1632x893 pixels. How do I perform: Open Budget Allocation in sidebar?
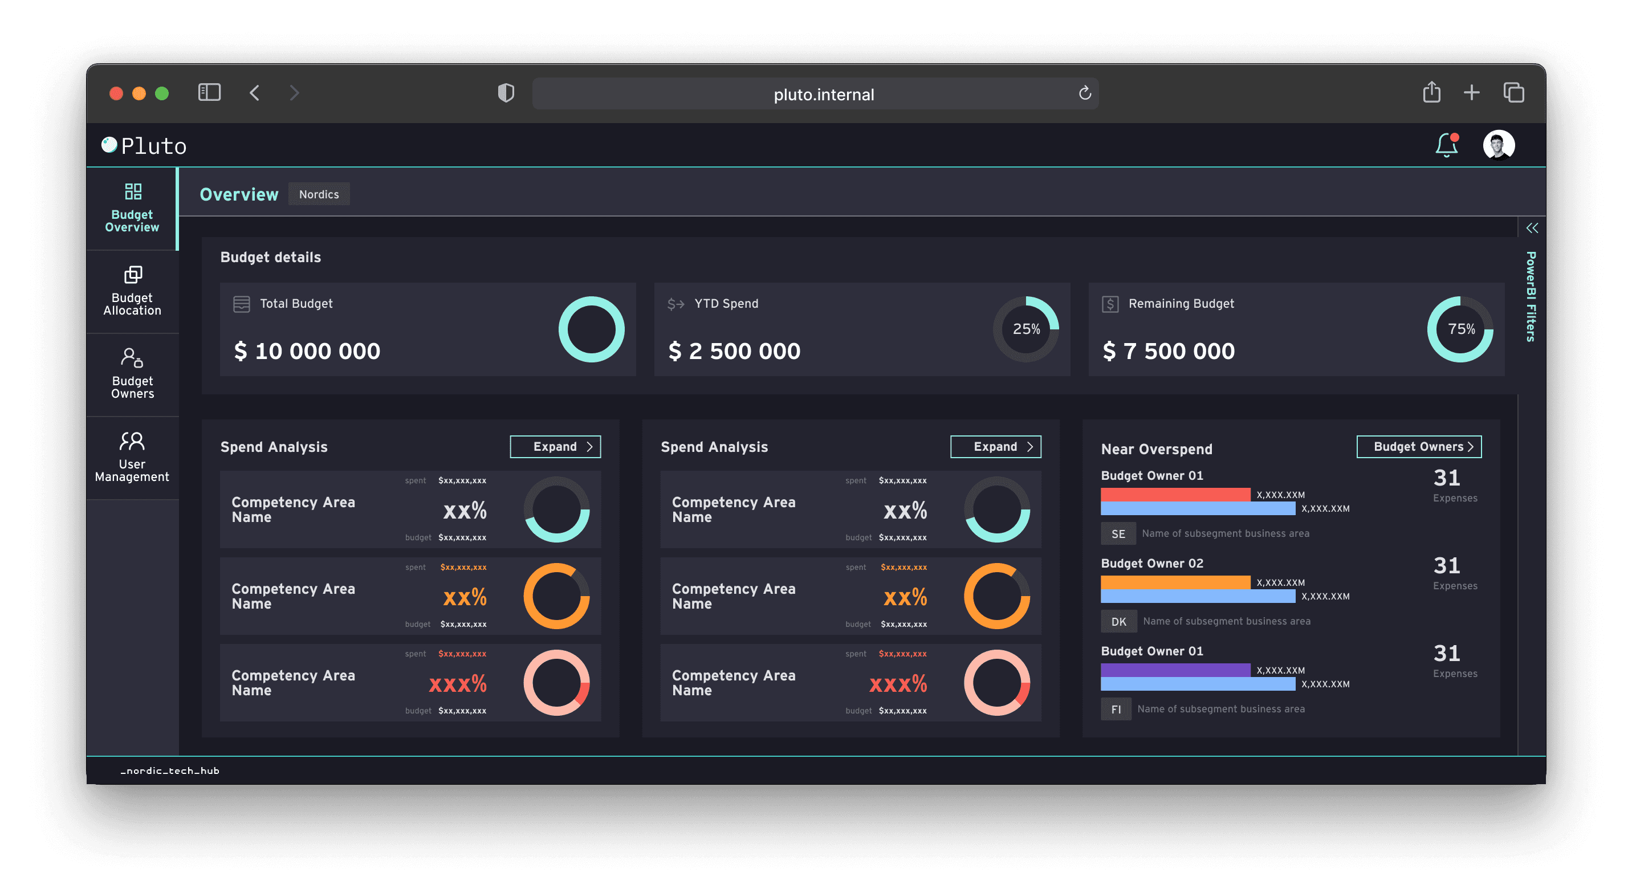pos(132,291)
